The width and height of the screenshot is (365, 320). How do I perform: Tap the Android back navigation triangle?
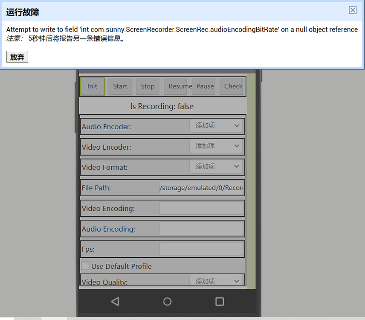(x=115, y=301)
